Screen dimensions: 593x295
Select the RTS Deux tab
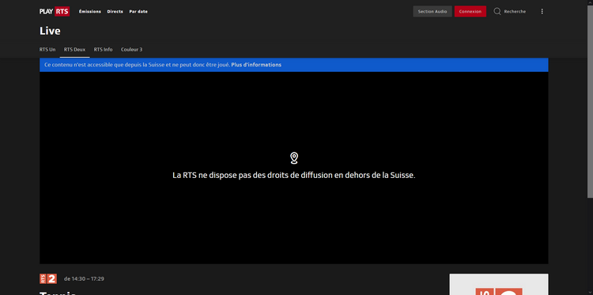click(x=74, y=50)
